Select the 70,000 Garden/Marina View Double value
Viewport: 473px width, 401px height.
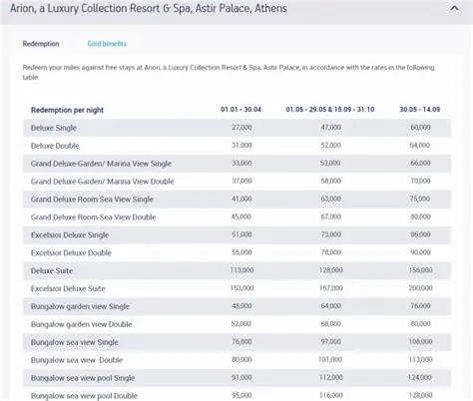[420, 181]
